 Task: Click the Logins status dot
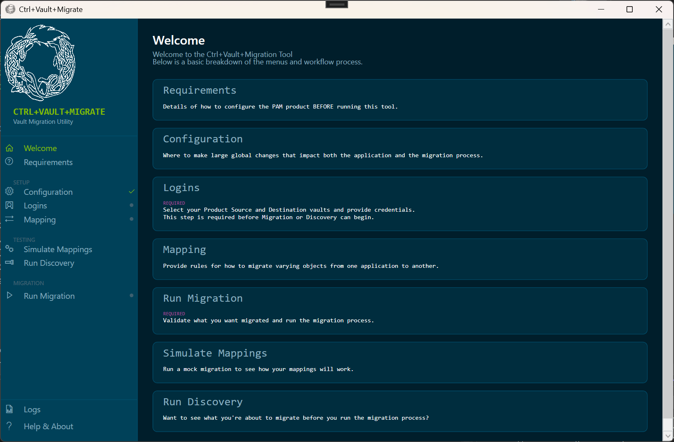[131, 205]
